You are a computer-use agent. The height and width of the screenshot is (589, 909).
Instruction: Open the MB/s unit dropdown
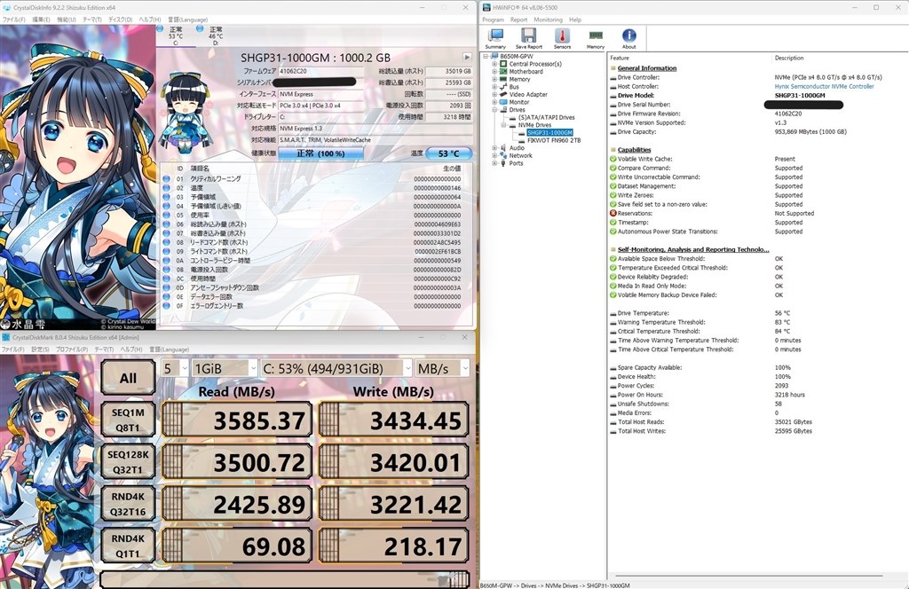coord(442,368)
